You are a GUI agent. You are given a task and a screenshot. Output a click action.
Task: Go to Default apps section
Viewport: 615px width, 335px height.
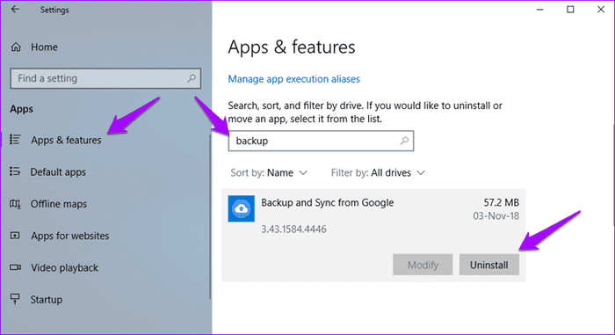coord(58,172)
